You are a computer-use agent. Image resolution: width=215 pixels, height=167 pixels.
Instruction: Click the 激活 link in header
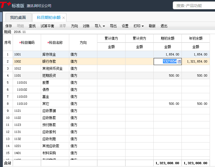coord(30,6)
